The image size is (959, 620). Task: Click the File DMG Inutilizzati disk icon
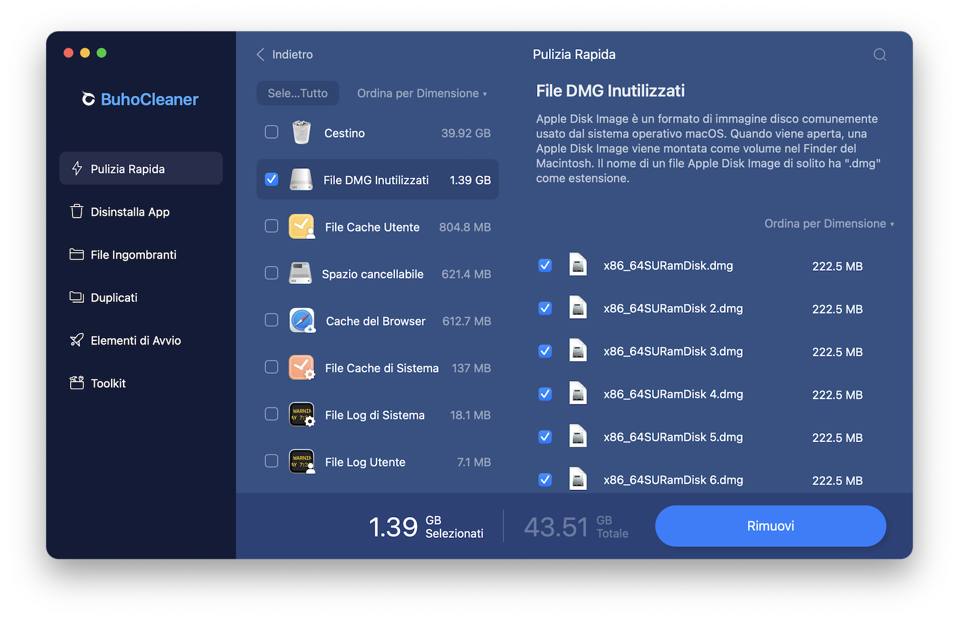[x=301, y=180]
